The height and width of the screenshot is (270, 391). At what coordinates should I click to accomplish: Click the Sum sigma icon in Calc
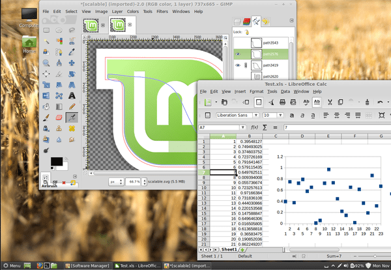pyautogui.click(x=265, y=128)
